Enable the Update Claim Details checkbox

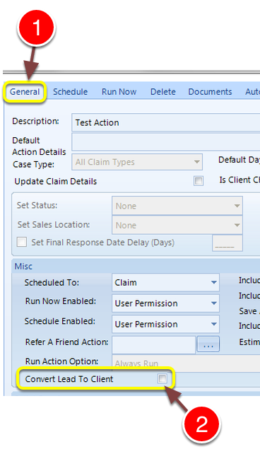tap(199, 181)
